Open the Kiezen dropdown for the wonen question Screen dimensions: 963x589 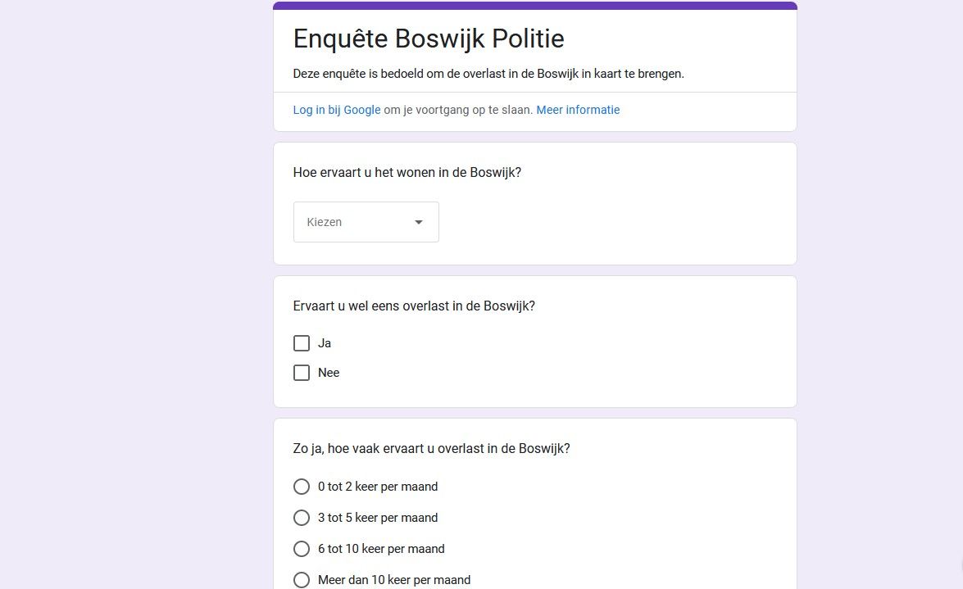366,222
